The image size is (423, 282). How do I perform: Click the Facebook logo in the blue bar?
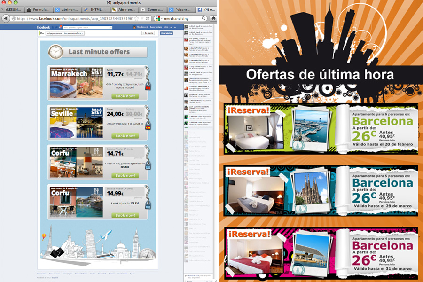[43, 27]
